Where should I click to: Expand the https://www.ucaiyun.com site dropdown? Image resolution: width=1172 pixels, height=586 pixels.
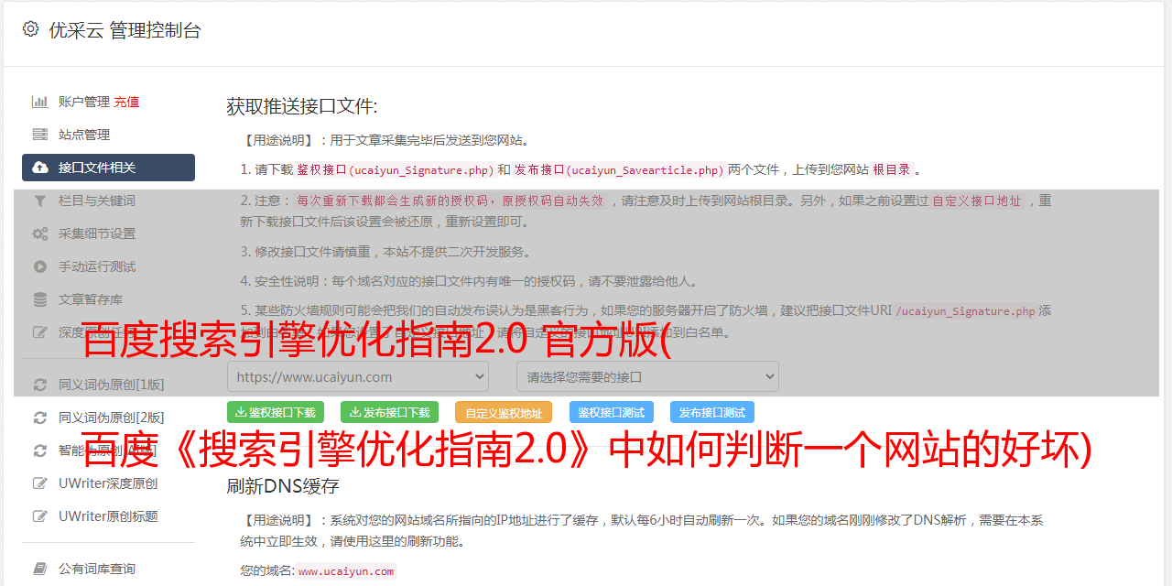[358, 376]
